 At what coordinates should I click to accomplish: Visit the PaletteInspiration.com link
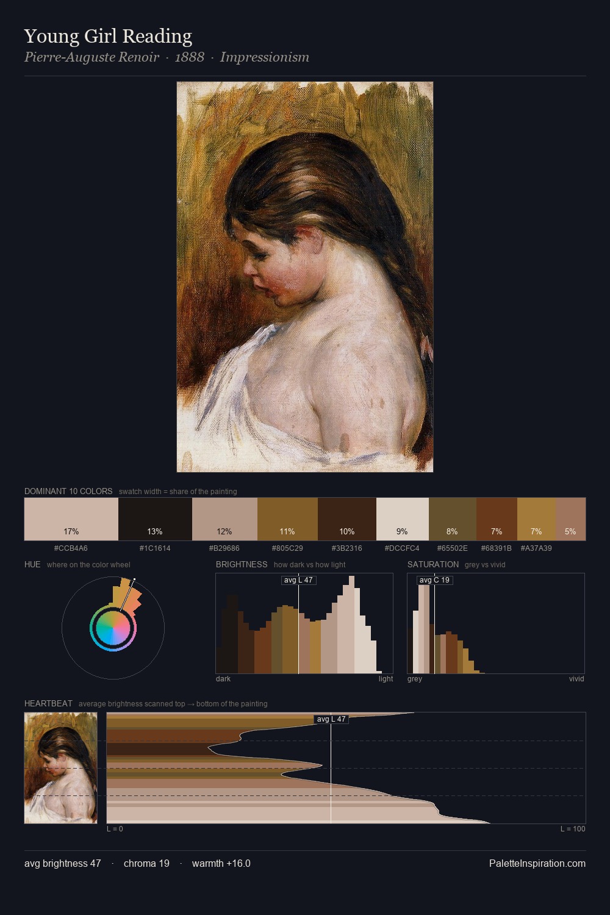point(537,863)
